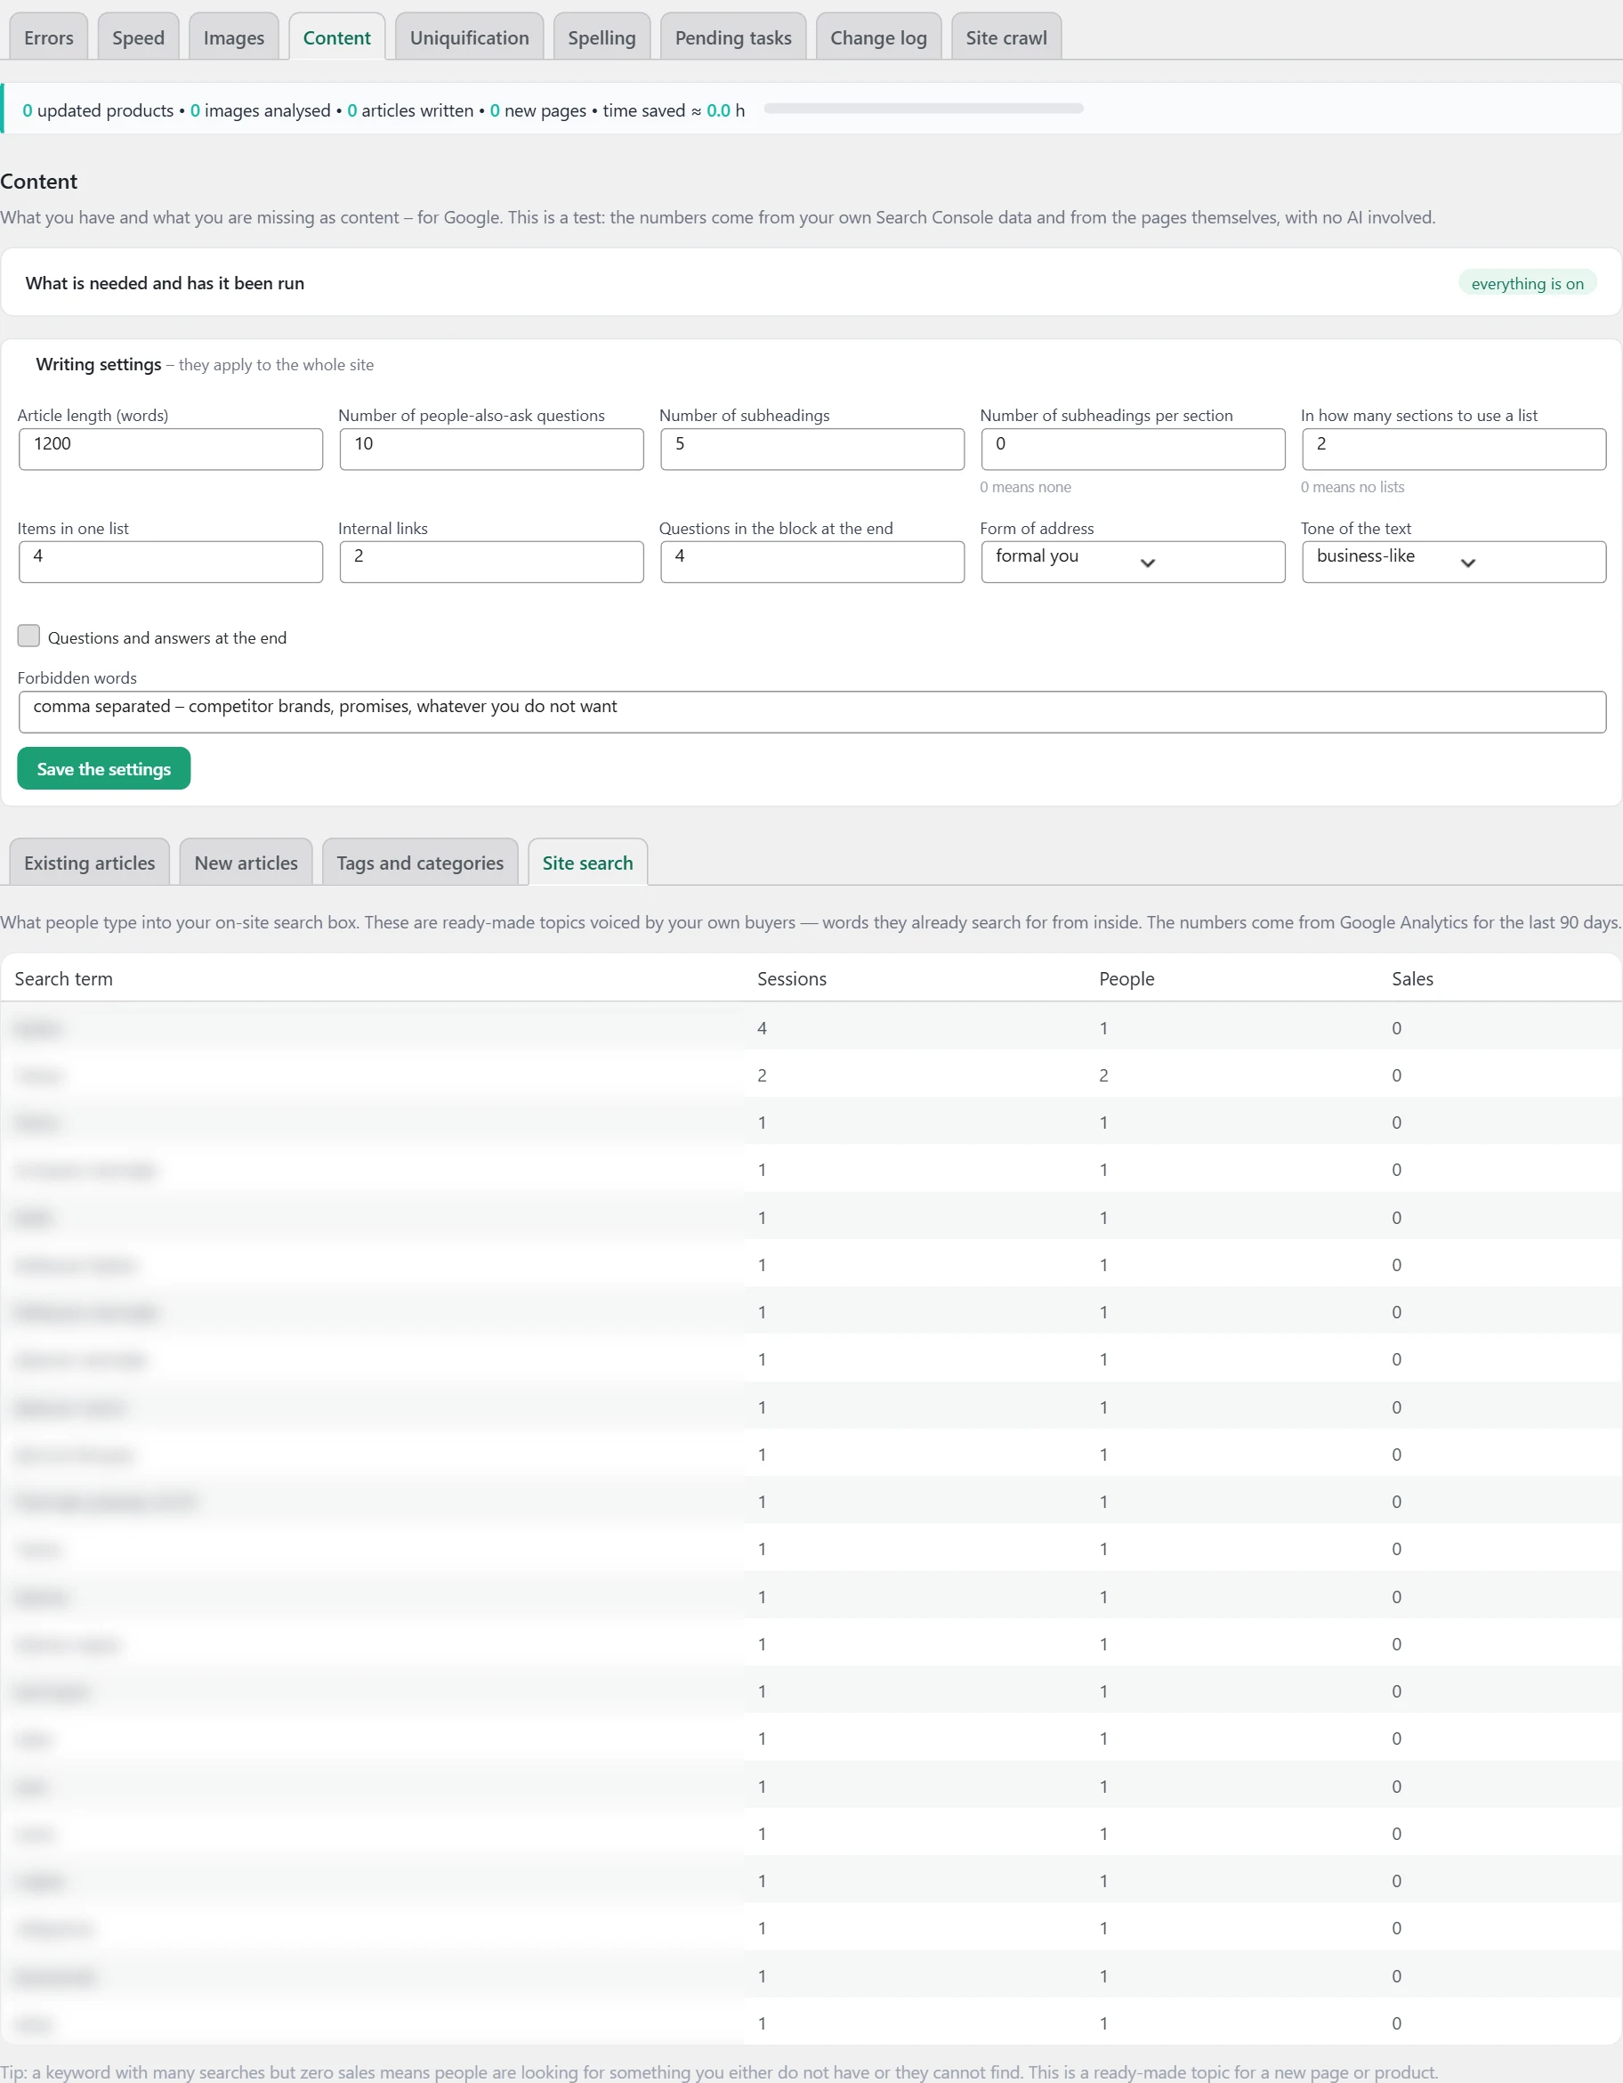
Task: Click the sections to use a list field
Action: click(1454, 450)
